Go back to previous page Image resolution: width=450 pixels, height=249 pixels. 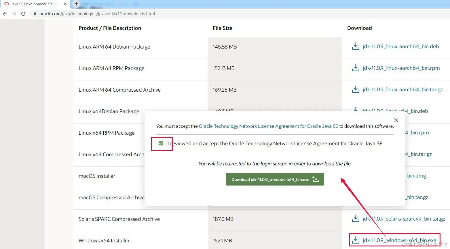click(5, 14)
